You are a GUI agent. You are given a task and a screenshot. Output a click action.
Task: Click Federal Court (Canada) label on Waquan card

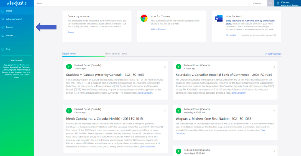pyautogui.click(x=197, y=109)
